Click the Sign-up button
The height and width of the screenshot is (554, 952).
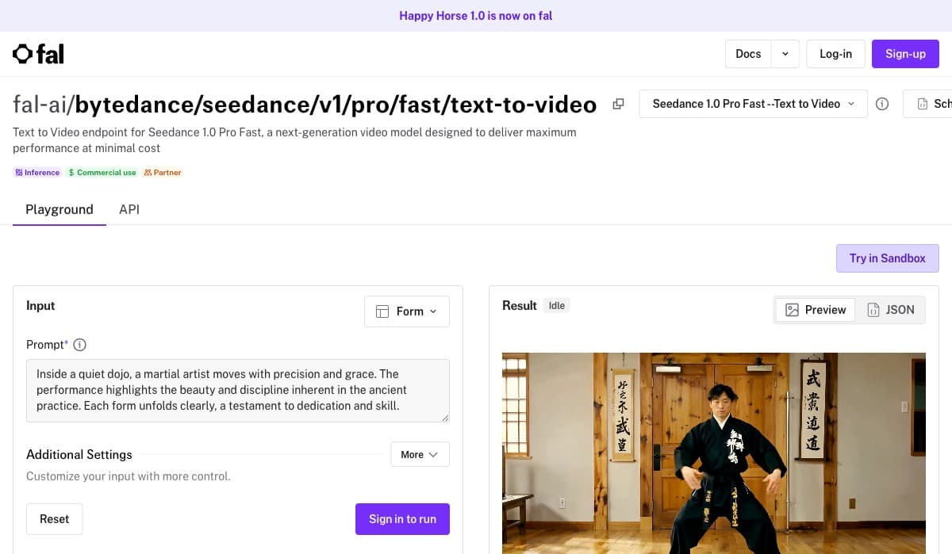click(905, 54)
